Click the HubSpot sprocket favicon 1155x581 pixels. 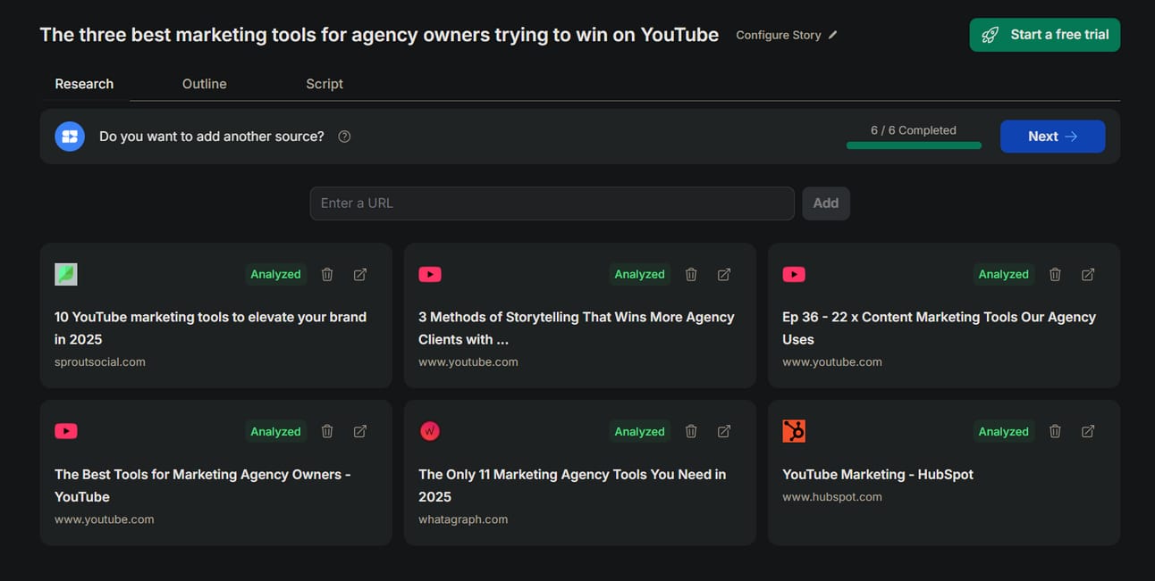coord(794,432)
